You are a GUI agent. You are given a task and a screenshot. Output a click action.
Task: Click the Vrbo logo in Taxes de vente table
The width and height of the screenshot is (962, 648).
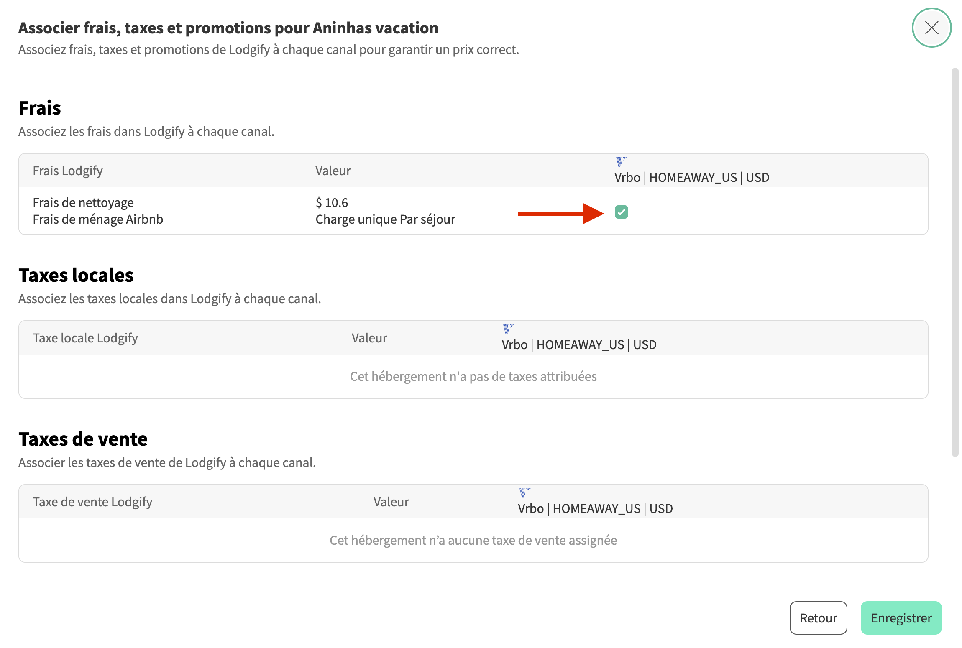[x=524, y=493]
